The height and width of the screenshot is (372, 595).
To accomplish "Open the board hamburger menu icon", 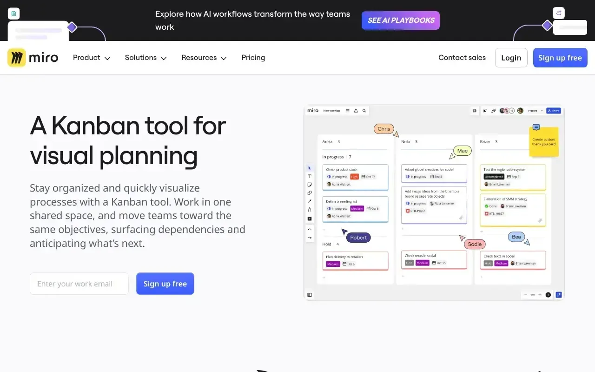I will [348, 111].
